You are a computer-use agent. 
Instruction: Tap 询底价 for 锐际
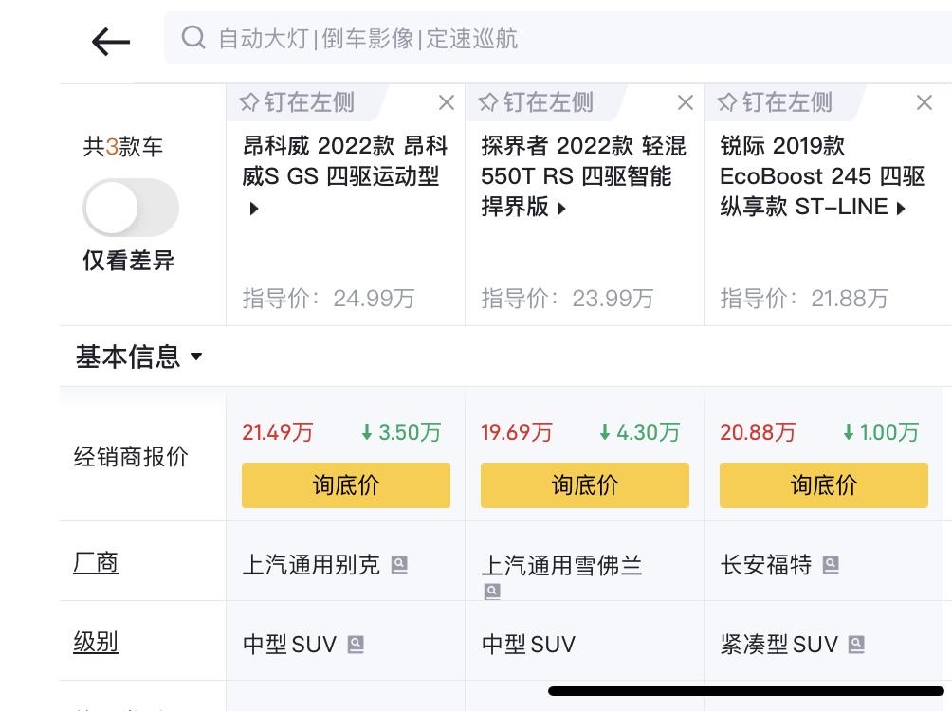pyautogui.click(x=824, y=485)
